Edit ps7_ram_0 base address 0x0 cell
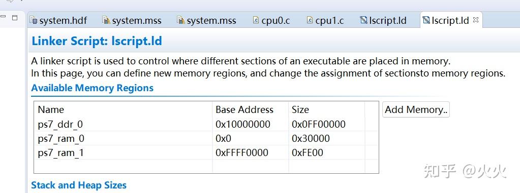Image resolution: width=520 pixels, height=193 pixels. (x=251, y=138)
